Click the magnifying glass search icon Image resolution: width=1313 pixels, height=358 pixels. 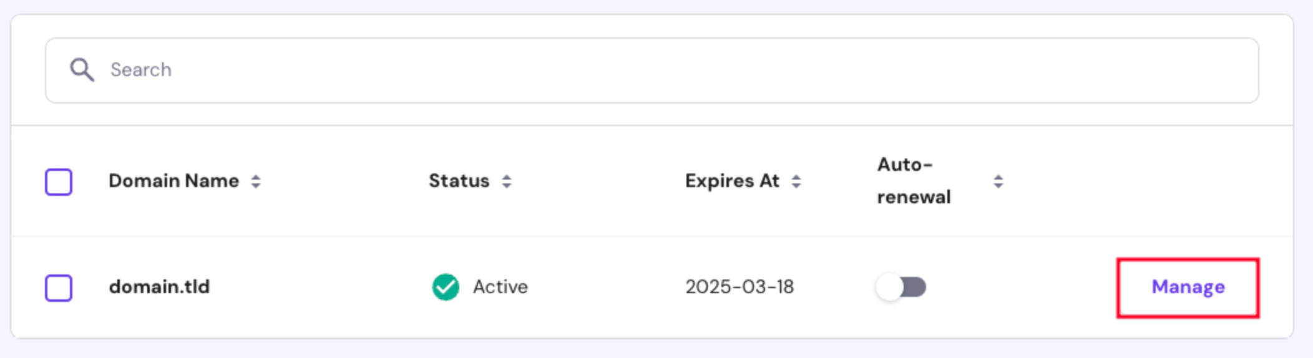tap(82, 70)
